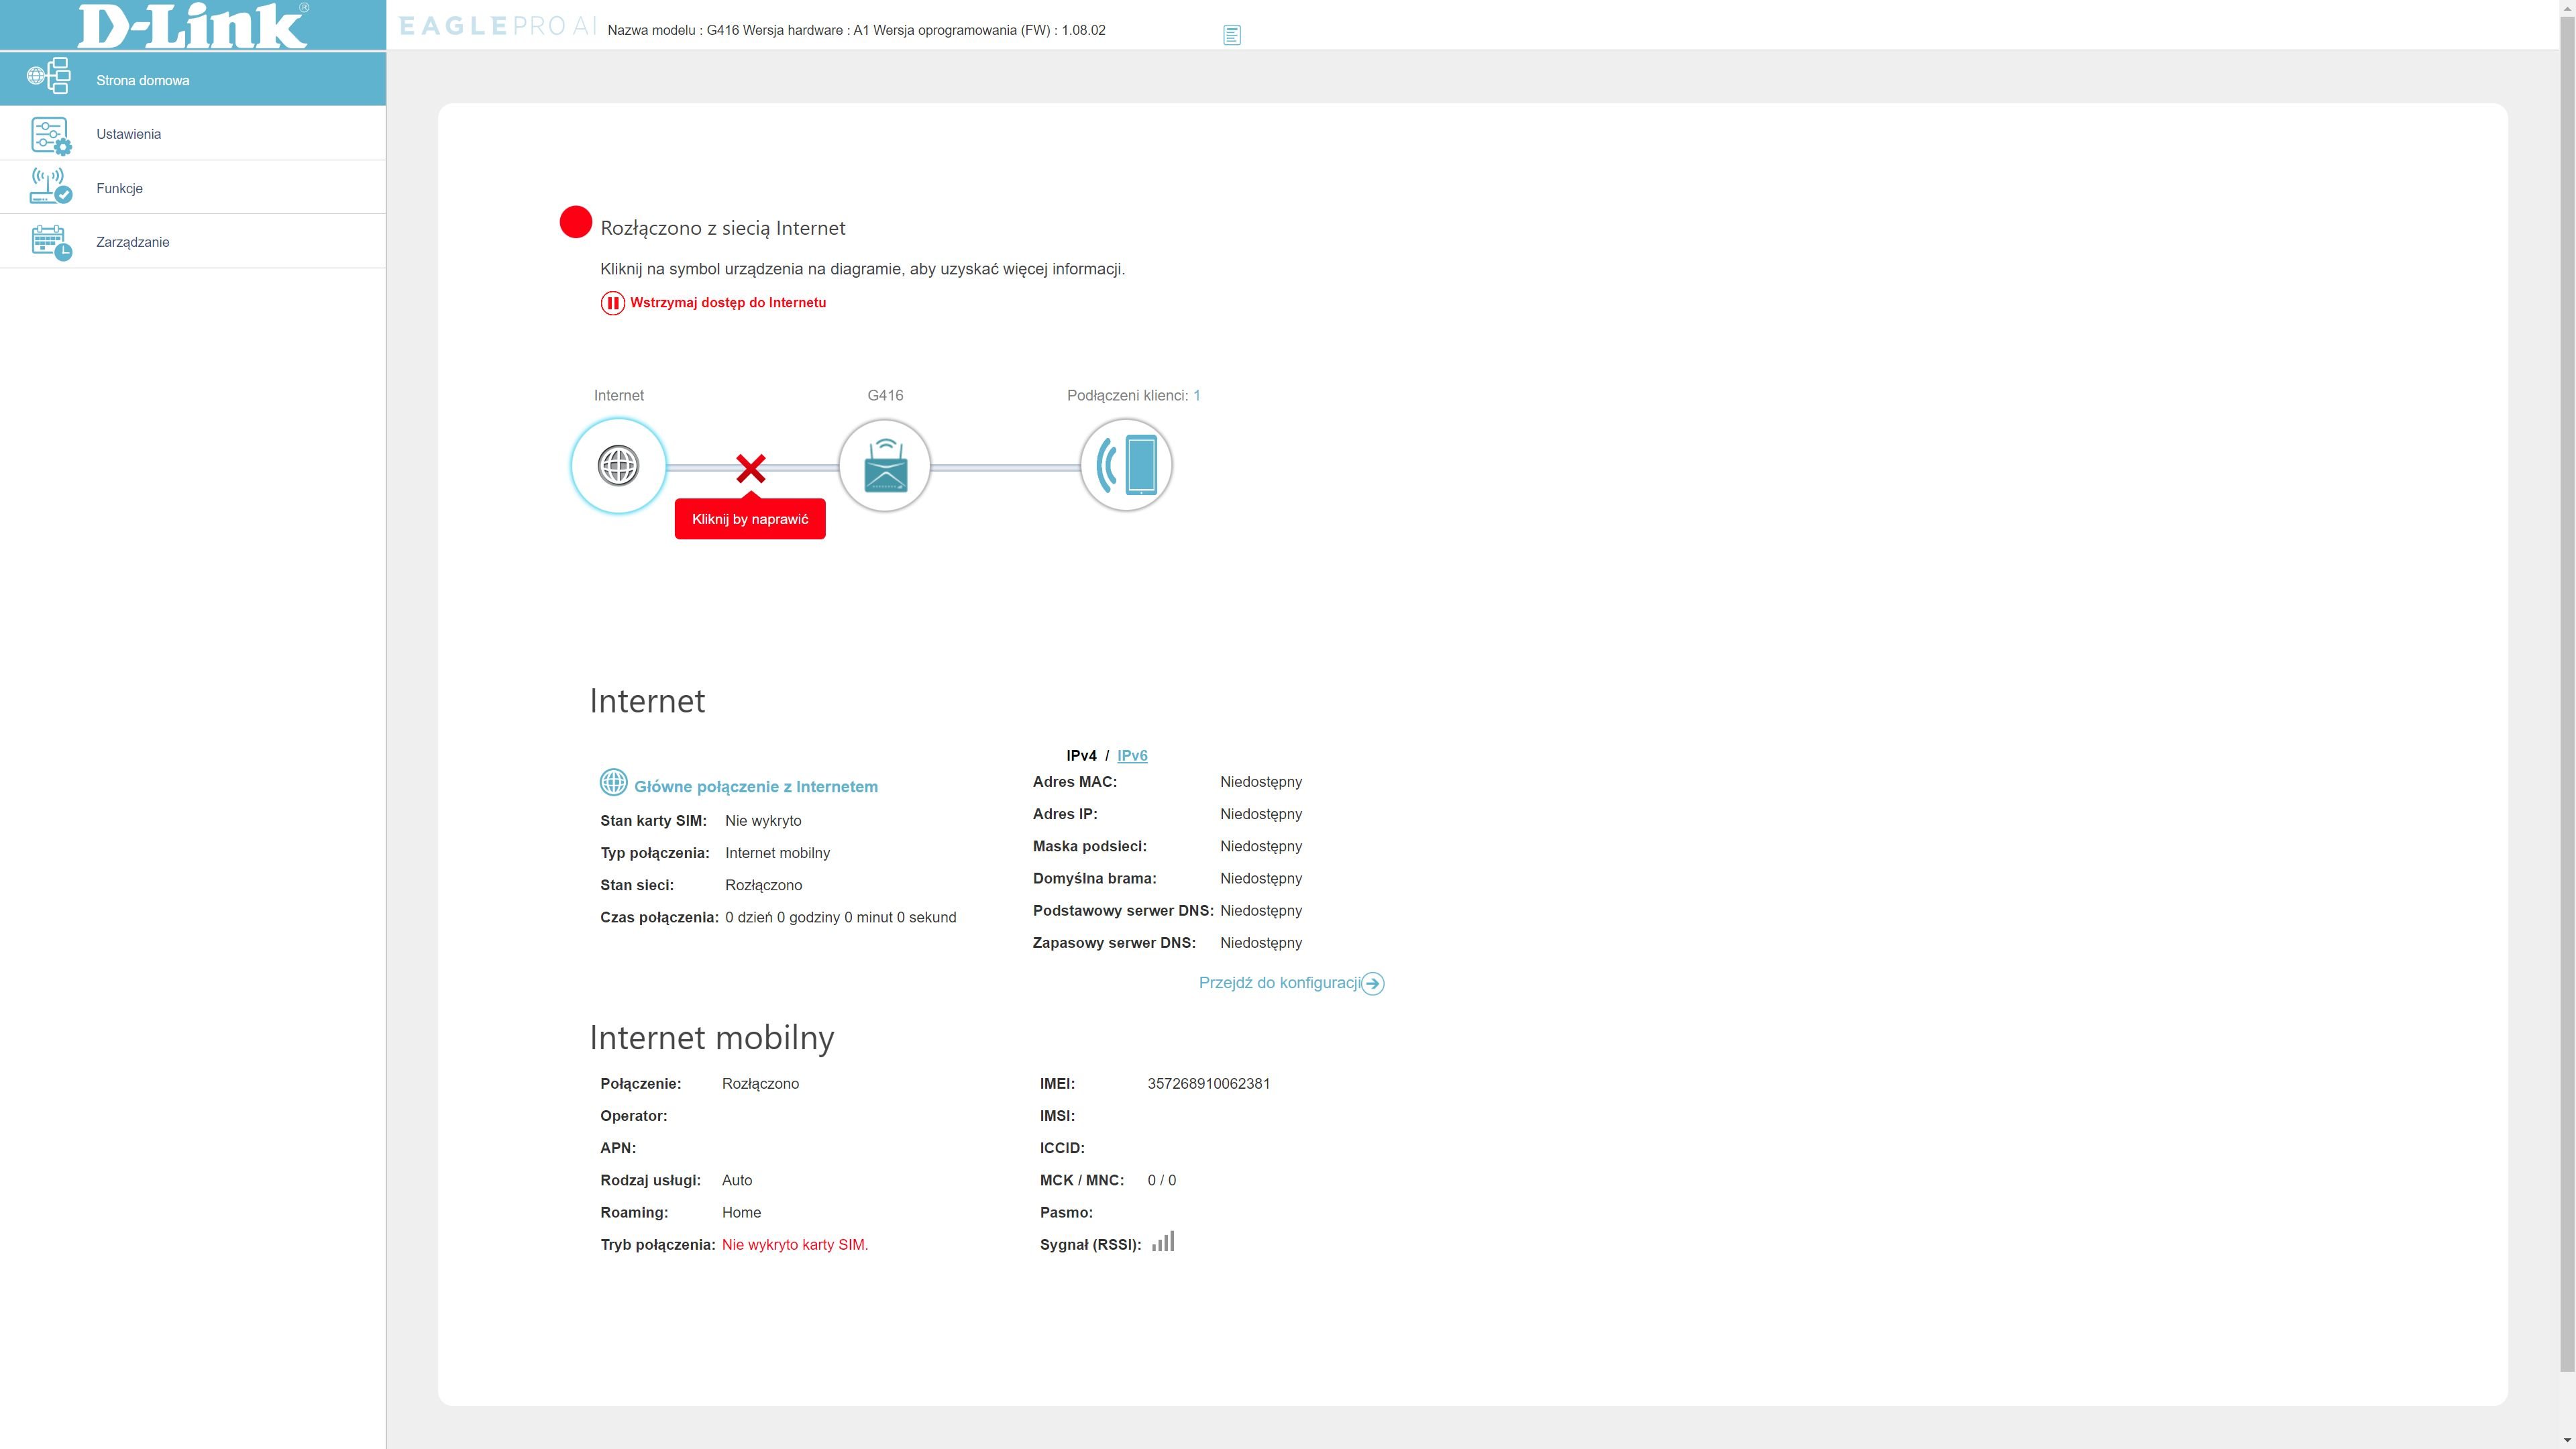Screen dimensions: 2576x1449
Task: Open the Zarządzanie menu
Action: (193, 242)
